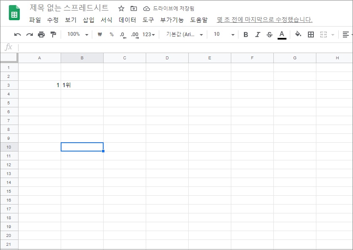Open the 파일 menu
The height and width of the screenshot is (250, 353).
(x=35, y=20)
